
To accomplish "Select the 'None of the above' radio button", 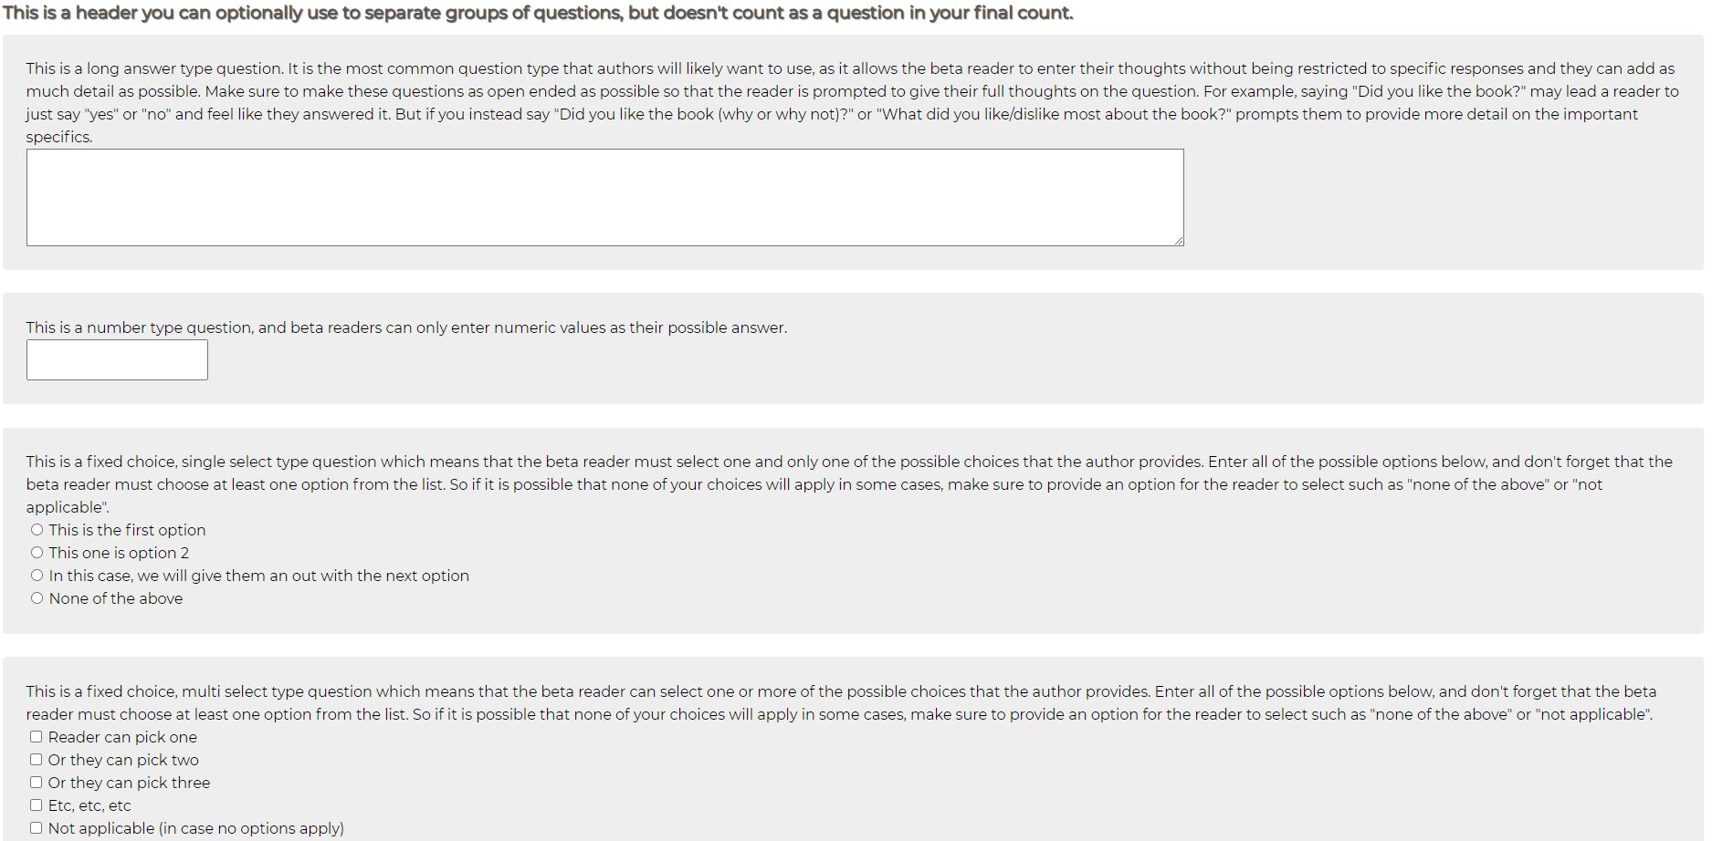I will point(37,598).
